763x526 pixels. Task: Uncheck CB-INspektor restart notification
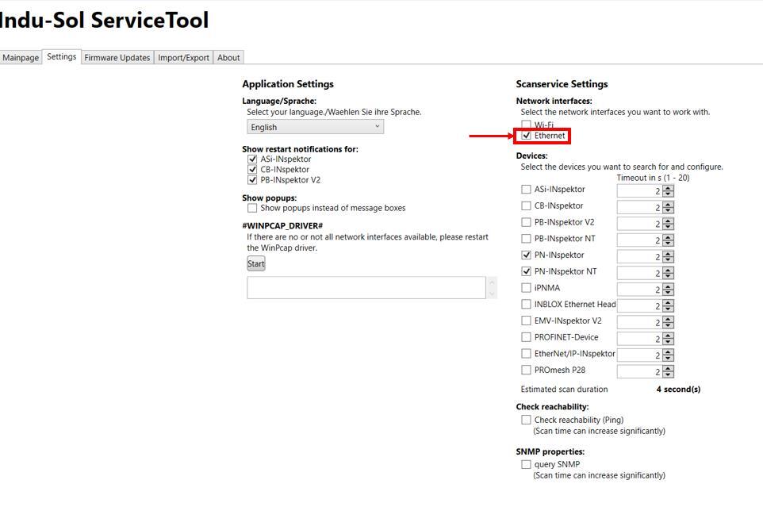[x=252, y=169]
